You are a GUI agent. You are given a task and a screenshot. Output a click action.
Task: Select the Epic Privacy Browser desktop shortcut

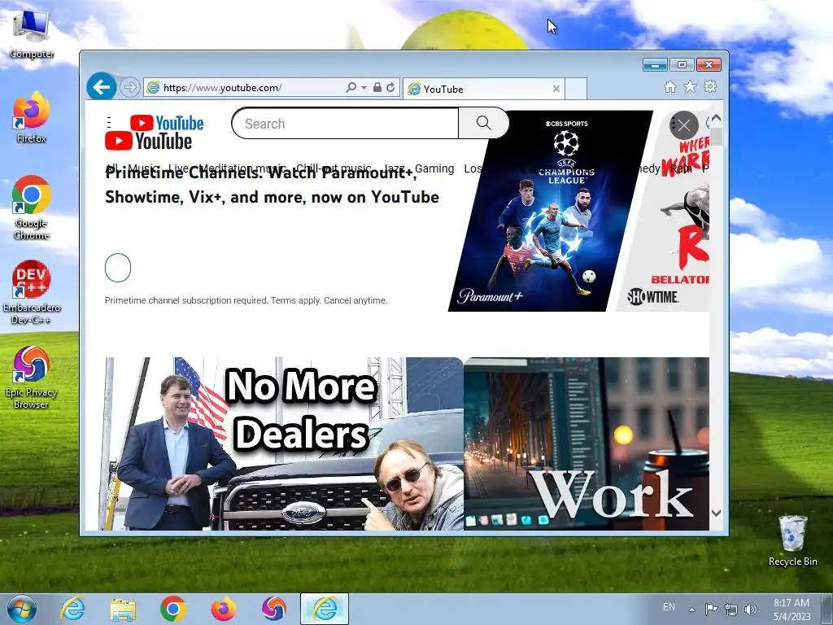[x=32, y=378]
